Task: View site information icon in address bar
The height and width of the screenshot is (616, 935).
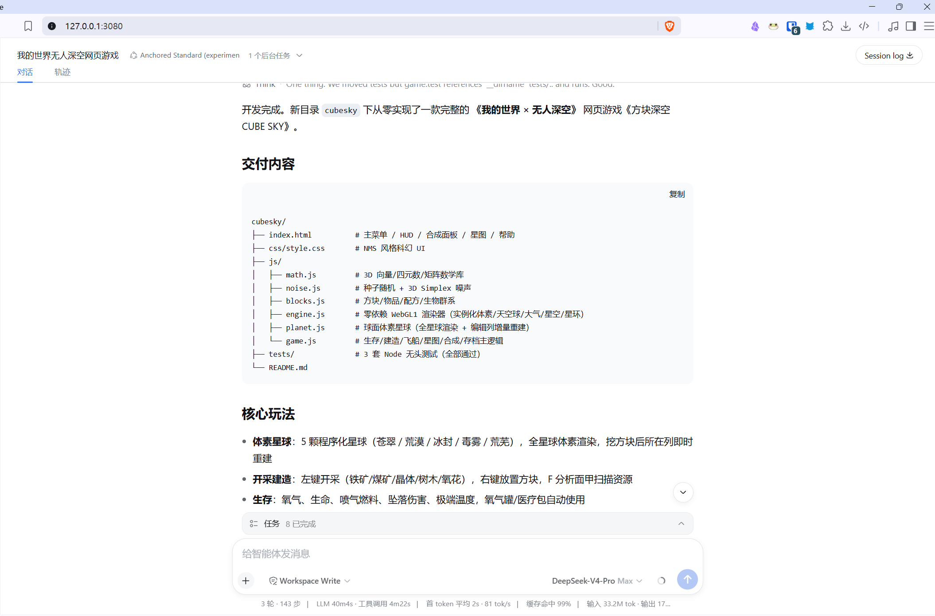Action: [52, 26]
